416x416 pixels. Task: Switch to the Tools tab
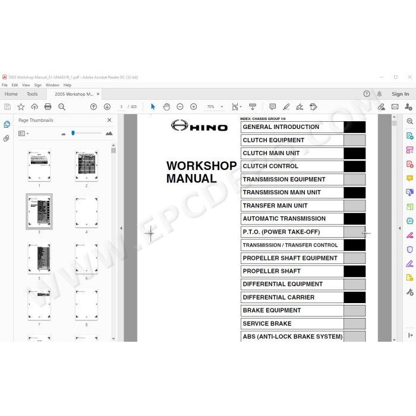point(32,94)
